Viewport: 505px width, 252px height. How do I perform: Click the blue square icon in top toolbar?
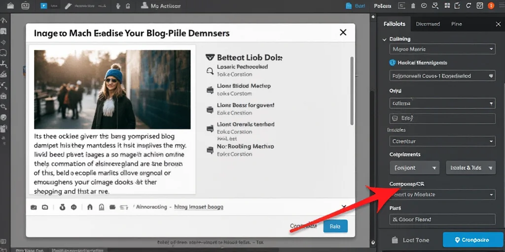tap(44, 6)
